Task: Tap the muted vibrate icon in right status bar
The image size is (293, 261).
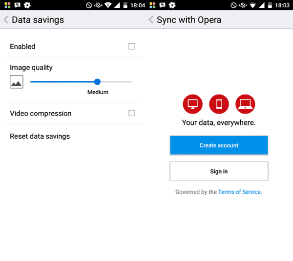Action: point(243,5)
